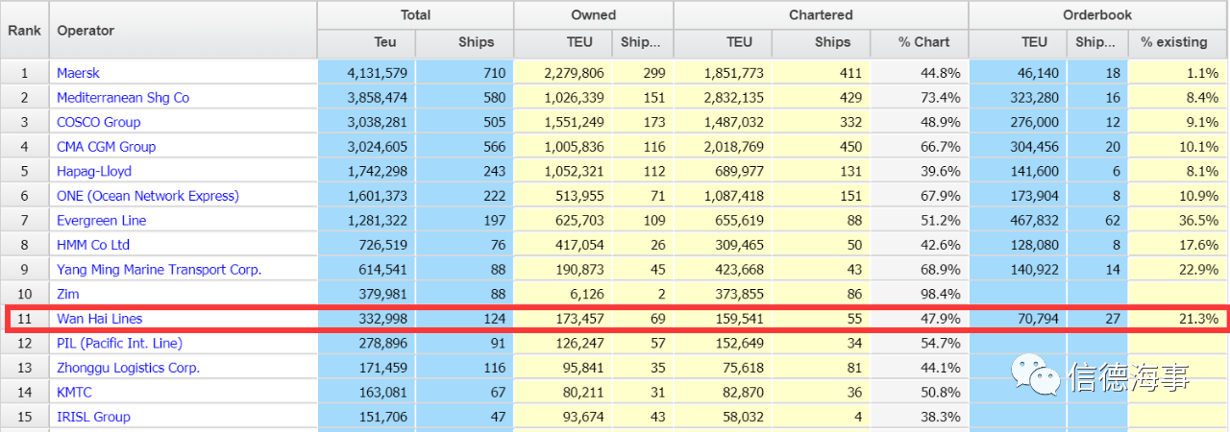Open ONE (Ocean Network Express) link
Image resolution: width=1230 pixels, height=432 pixels.
pyautogui.click(x=148, y=196)
